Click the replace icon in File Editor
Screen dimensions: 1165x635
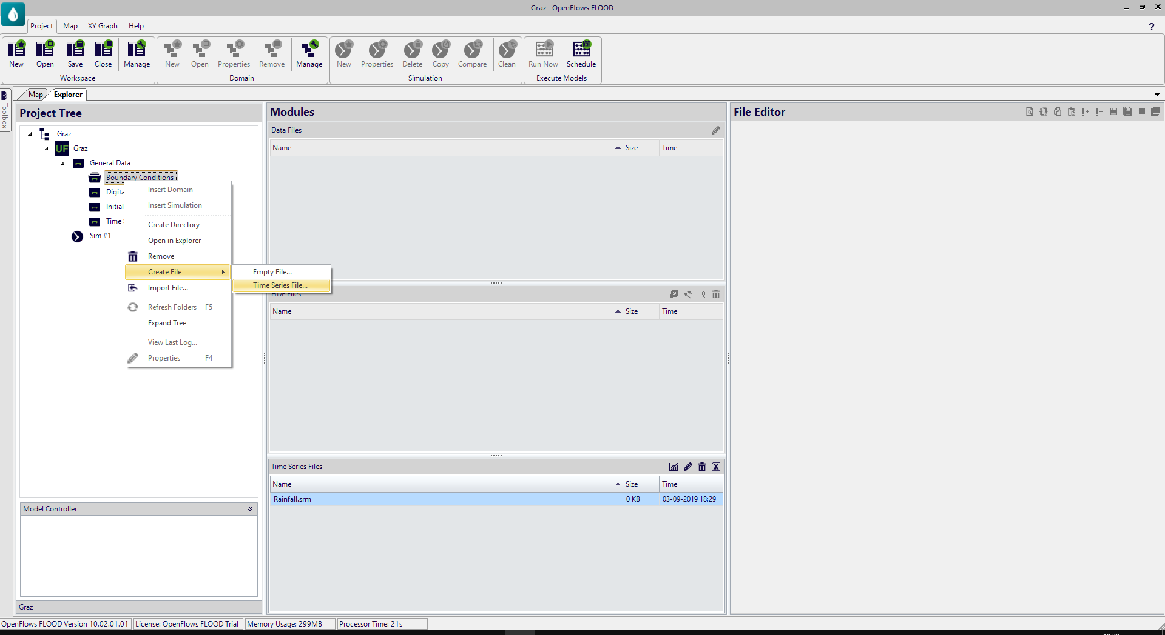point(1044,111)
